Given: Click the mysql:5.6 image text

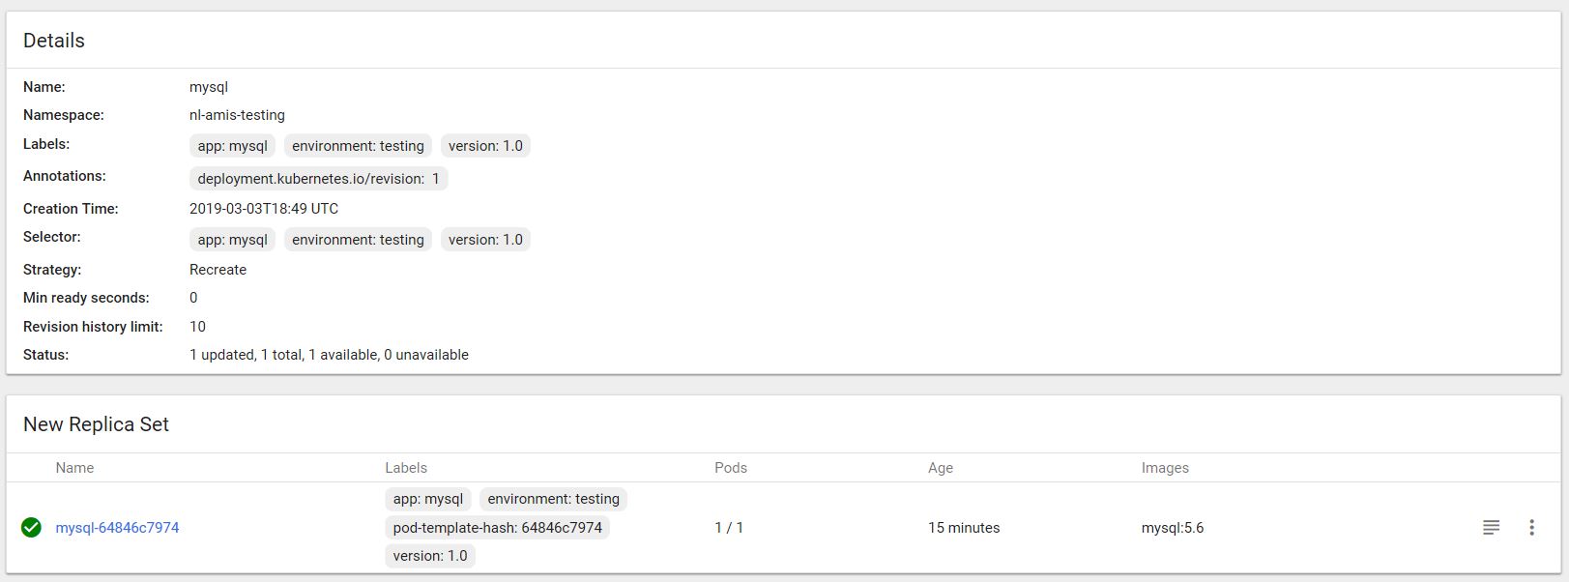Looking at the screenshot, I should coord(1172,528).
